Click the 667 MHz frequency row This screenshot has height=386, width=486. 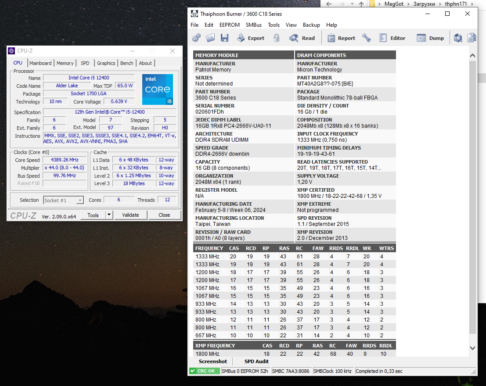(x=295, y=335)
